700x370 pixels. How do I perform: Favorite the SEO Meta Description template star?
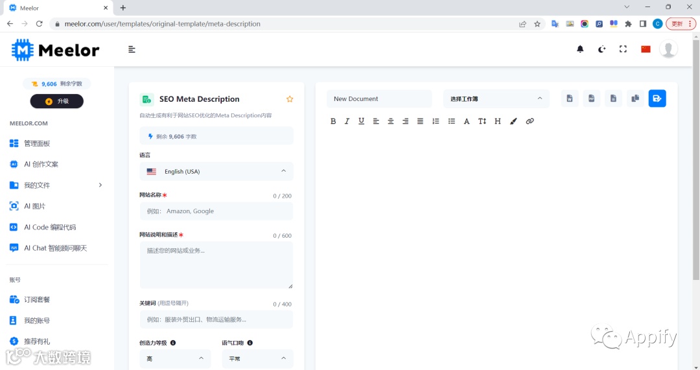tap(290, 99)
